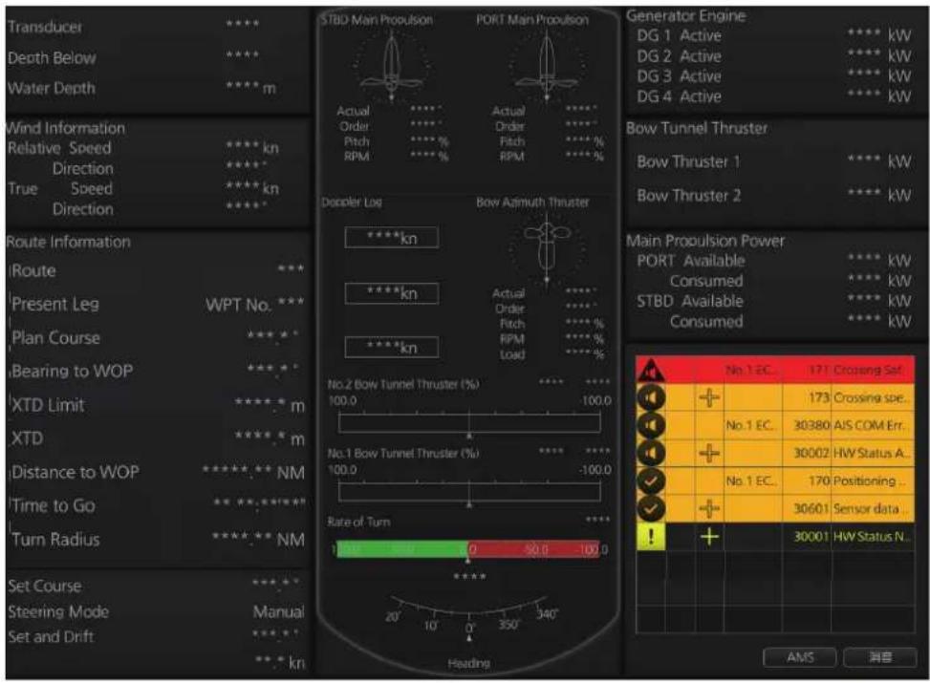930x683 pixels.
Task: Click the STBD Main Propulsion propeller icon
Action: pyautogui.click(x=392, y=67)
